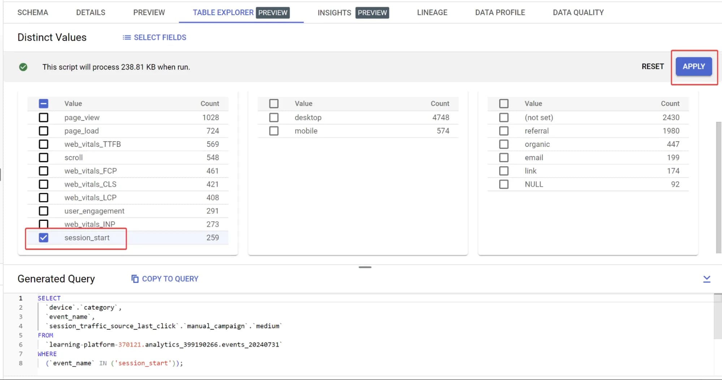Click count 2430 for (not set)

coord(671,118)
